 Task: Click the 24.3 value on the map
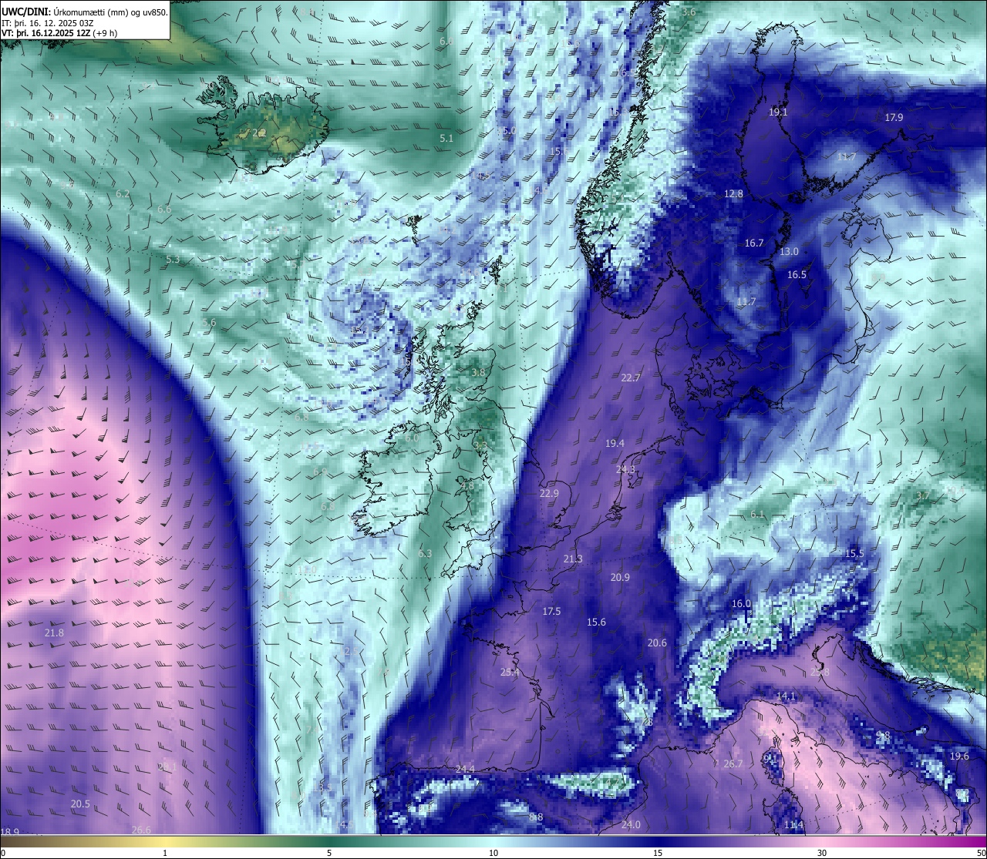625,470
